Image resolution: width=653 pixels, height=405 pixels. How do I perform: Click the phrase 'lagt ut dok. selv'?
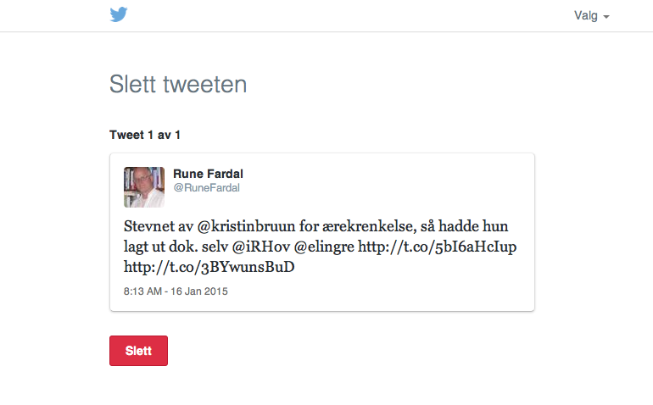point(176,247)
